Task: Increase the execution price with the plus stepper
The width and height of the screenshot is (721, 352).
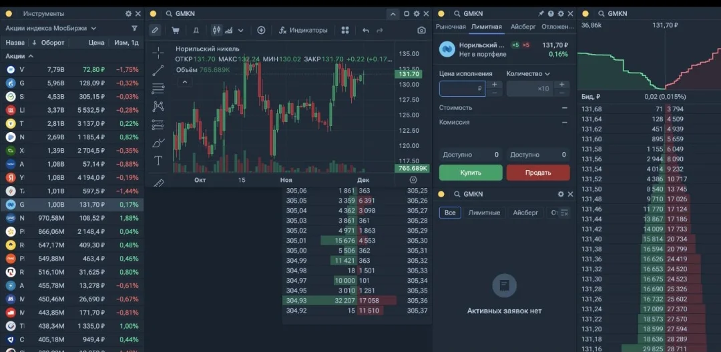Action: coord(494,85)
